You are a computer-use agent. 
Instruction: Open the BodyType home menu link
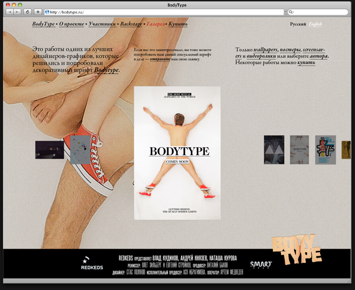pos(43,24)
